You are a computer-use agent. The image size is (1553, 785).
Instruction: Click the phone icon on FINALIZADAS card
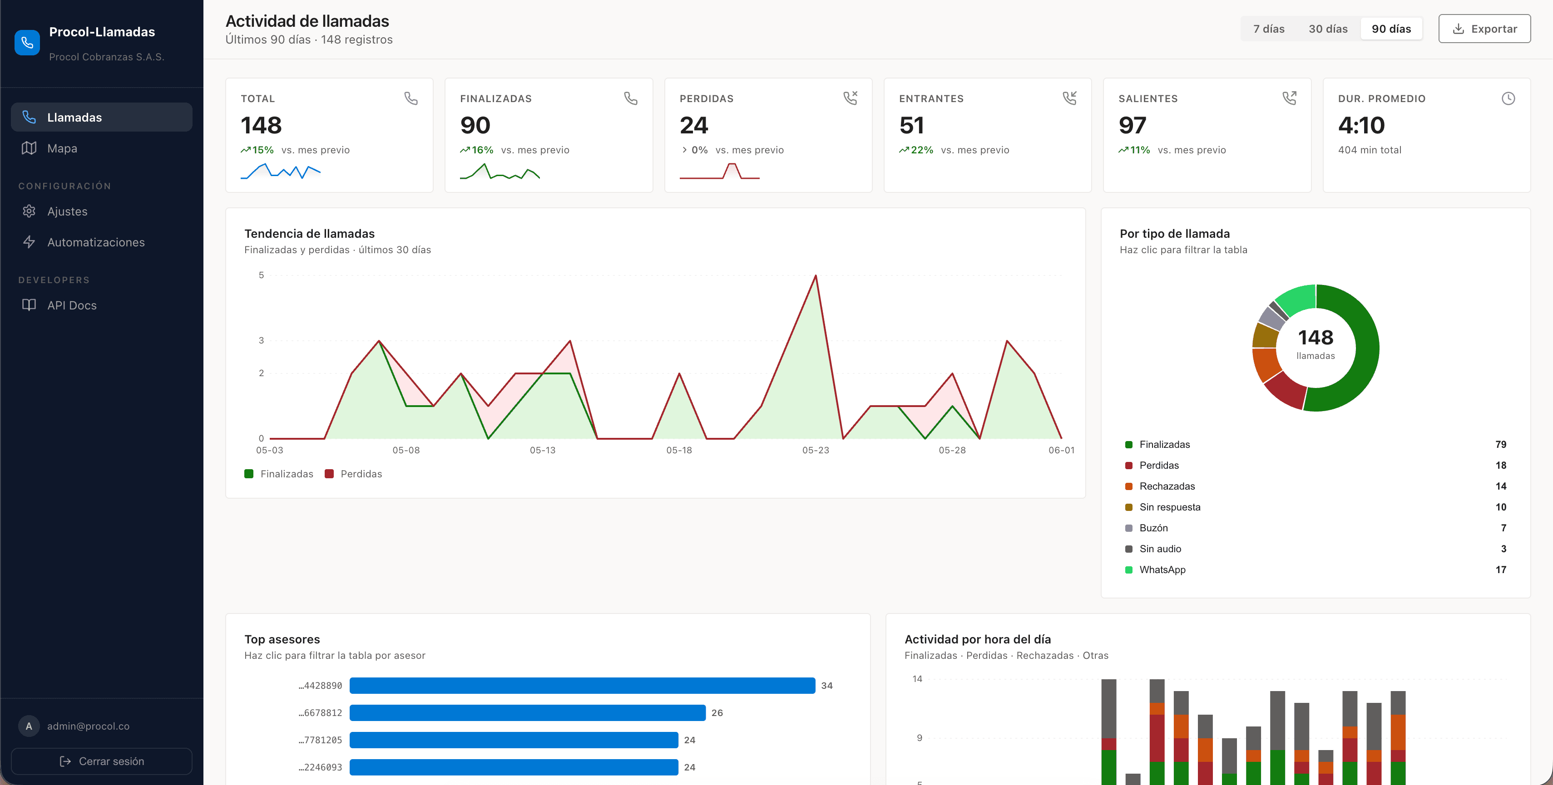631,98
